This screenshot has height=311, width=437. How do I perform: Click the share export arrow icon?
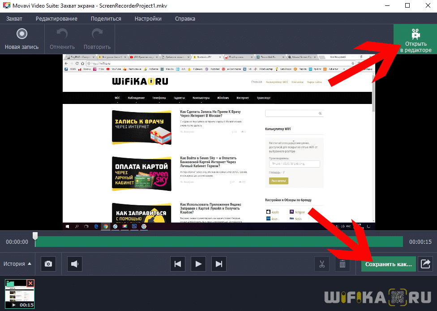425,264
